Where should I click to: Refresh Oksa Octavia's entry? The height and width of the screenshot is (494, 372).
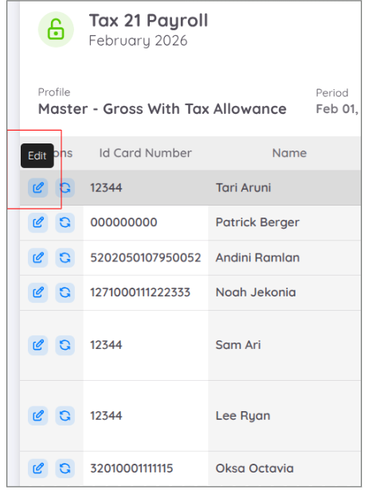coord(65,469)
